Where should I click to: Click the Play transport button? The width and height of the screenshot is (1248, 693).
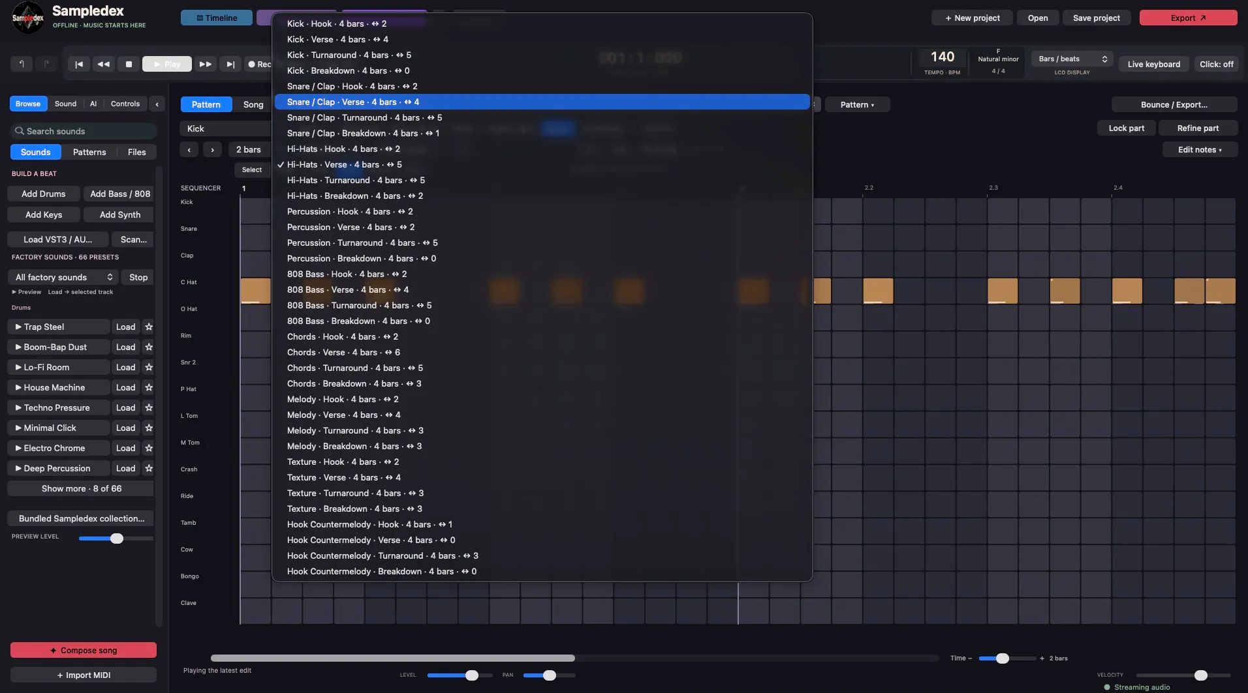[166, 64]
